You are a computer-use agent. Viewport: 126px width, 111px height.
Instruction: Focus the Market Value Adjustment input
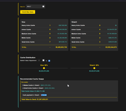tap(41, 60)
